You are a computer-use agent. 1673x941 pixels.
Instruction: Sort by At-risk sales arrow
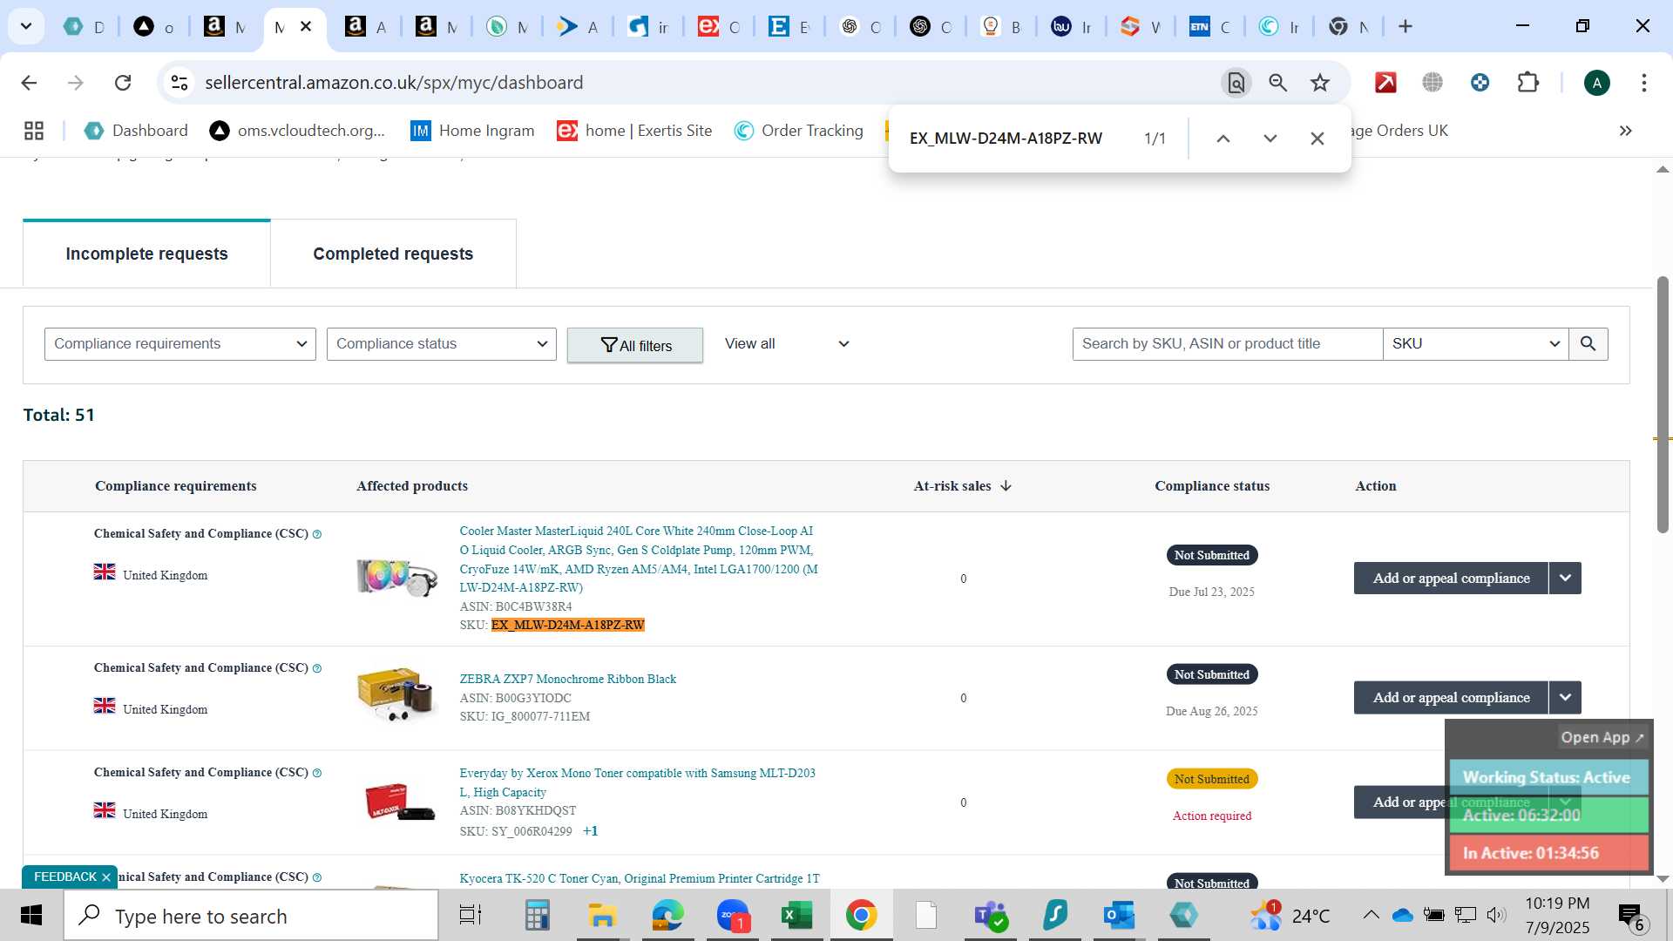point(1006,486)
